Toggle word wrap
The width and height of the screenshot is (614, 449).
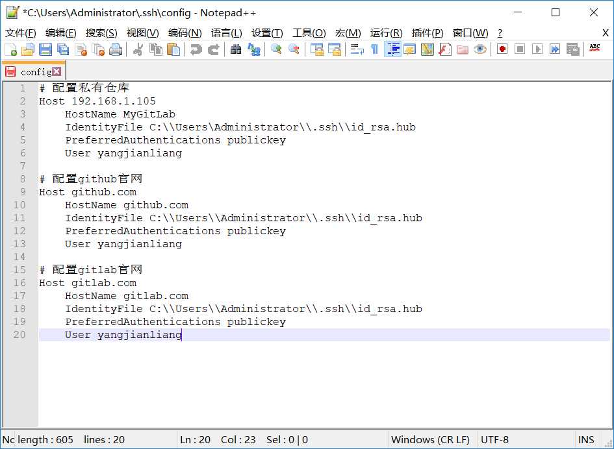(x=357, y=50)
